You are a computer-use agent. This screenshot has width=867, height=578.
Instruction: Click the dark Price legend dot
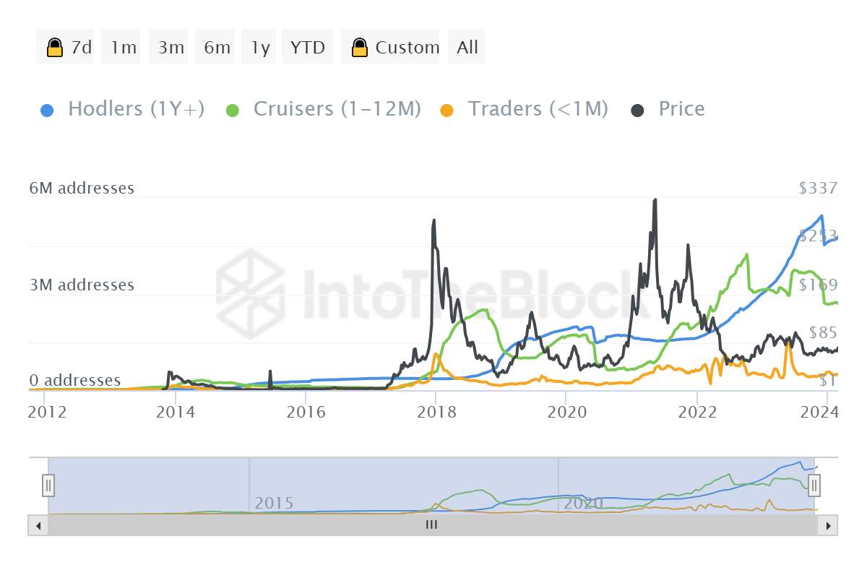tap(637, 110)
